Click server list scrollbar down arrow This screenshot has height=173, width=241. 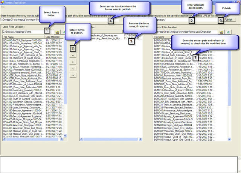pos(229,139)
